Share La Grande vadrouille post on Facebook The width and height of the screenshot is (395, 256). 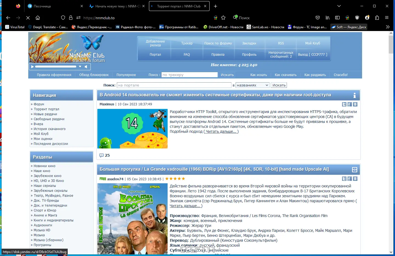click(350, 179)
